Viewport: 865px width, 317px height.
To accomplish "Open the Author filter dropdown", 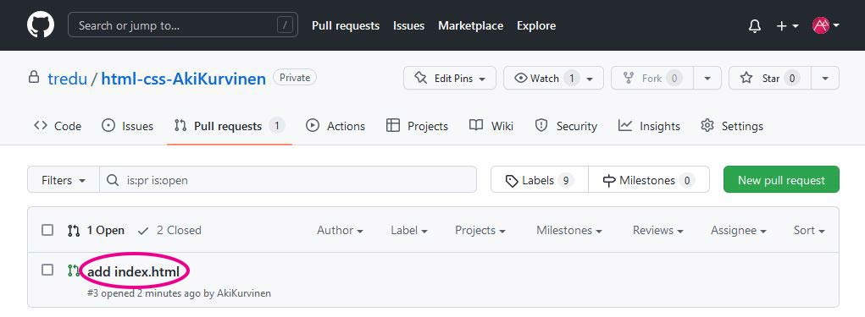I will point(340,231).
